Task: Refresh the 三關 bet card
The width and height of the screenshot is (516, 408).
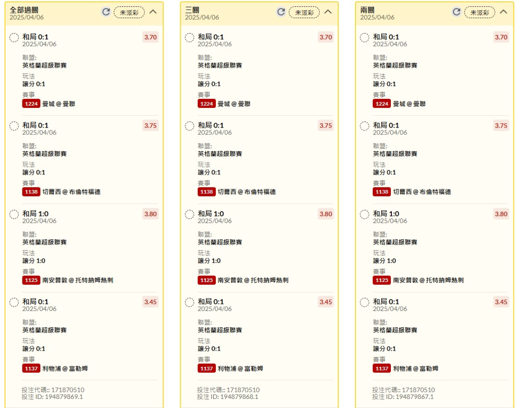Action: tap(281, 12)
